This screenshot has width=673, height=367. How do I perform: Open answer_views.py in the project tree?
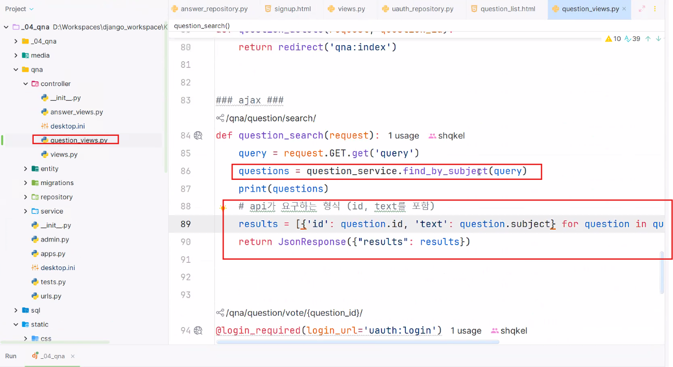click(x=76, y=112)
